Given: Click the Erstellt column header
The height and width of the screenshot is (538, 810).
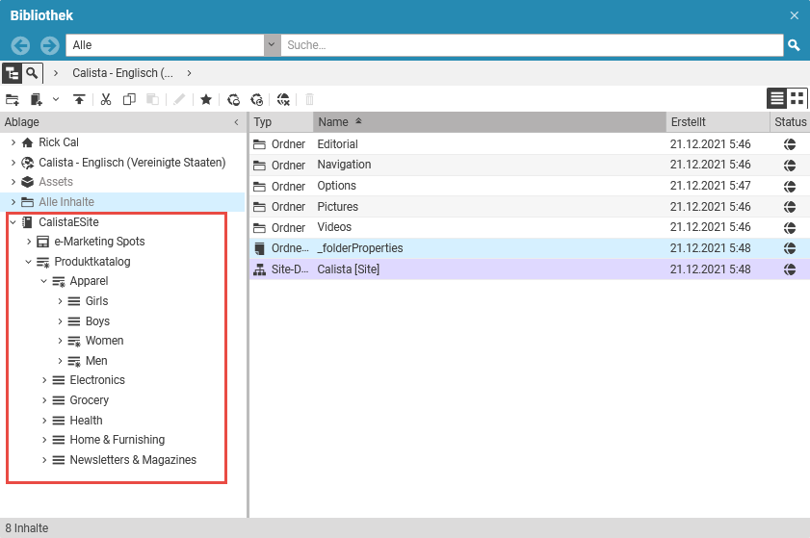Looking at the screenshot, I should tap(688, 122).
